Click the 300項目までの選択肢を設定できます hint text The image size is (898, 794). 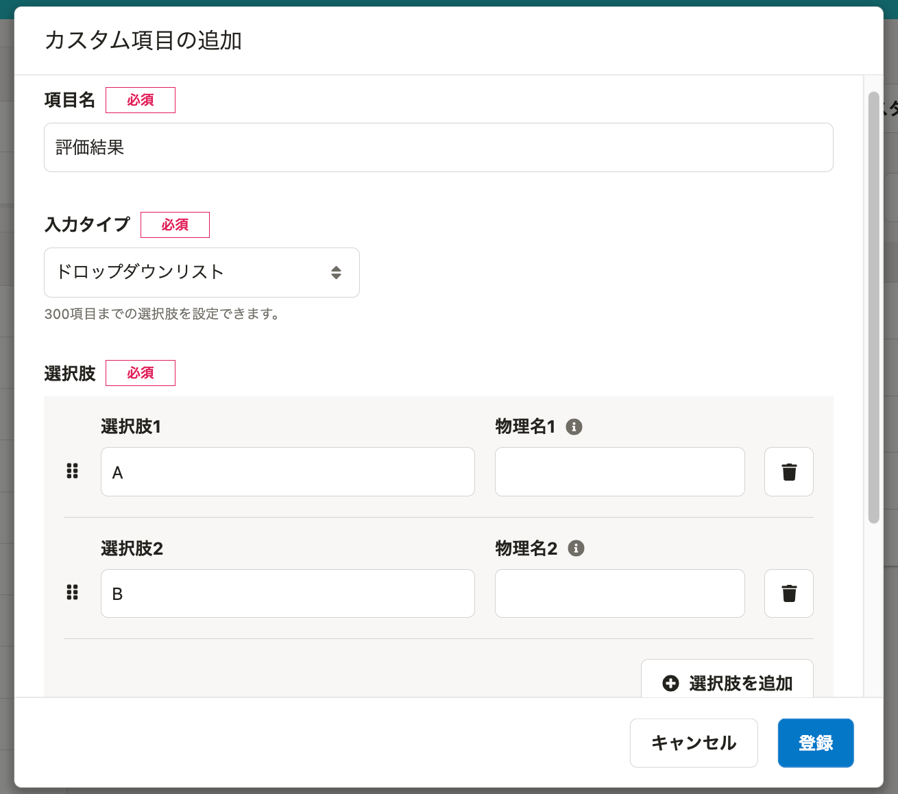(x=162, y=314)
